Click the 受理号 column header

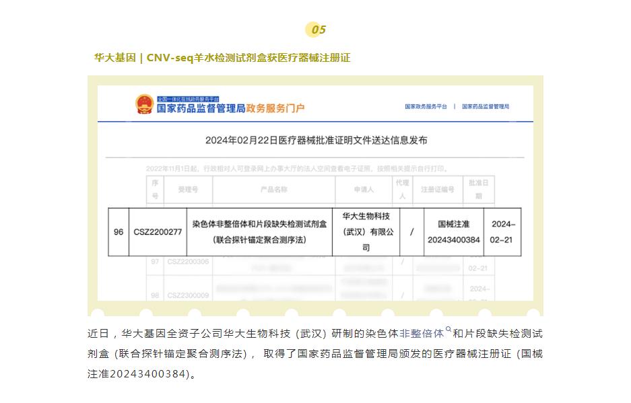click(x=188, y=190)
